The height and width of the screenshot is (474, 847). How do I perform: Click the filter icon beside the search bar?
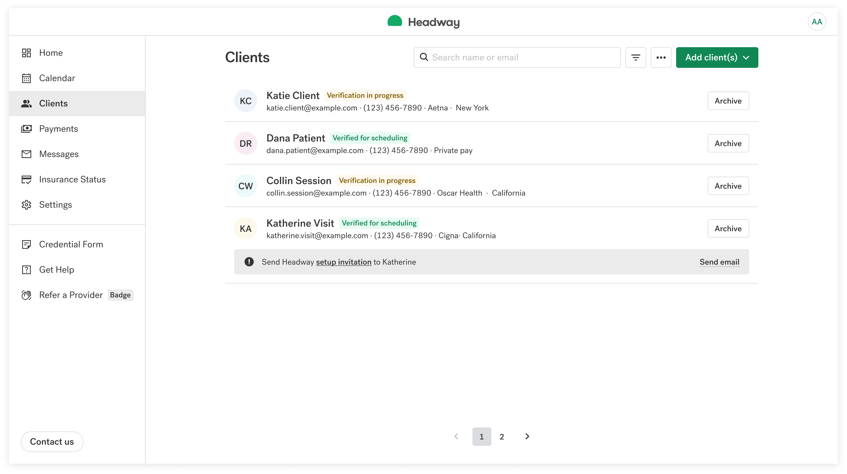[636, 57]
